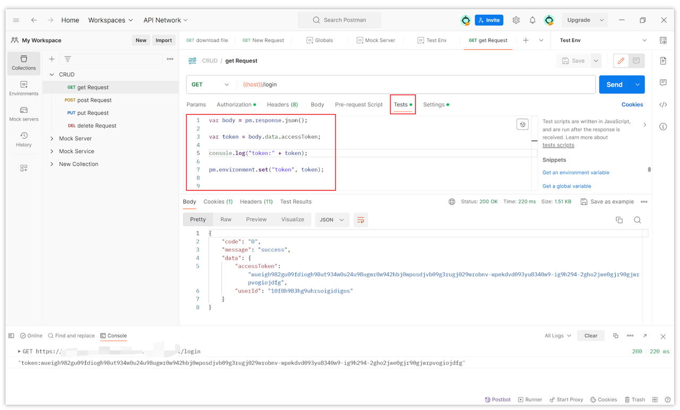The image size is (680, 410).
Task: Expand the New Collection folder
Action: [52, 164]
